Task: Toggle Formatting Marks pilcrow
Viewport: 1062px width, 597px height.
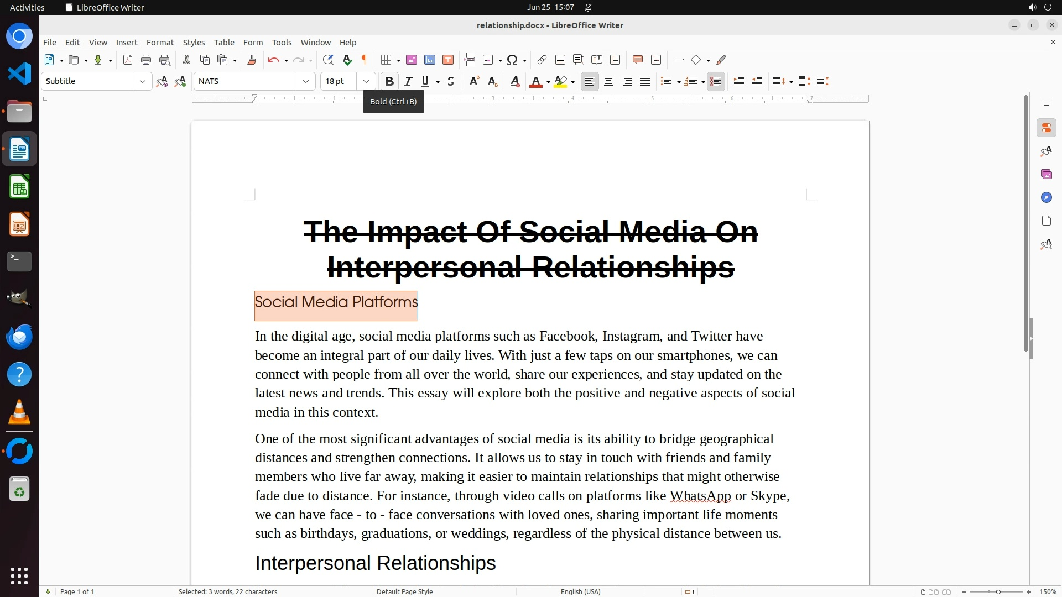Action: (365, 60)
